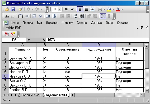Click the formula bar showing 1973
The height and width of the screenshot is (104, 150).
97,40
